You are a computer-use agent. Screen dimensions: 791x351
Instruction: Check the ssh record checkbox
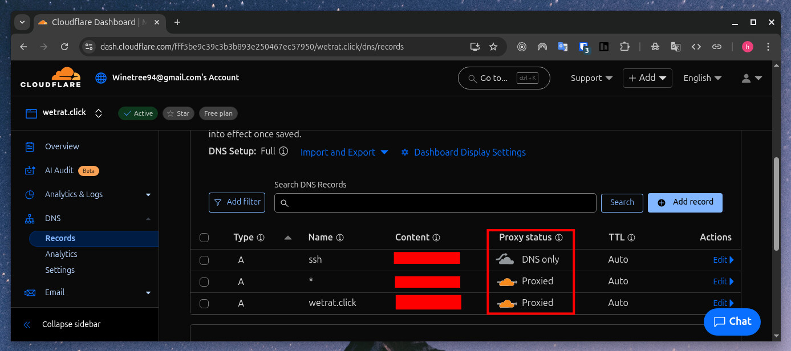[204, 260]
